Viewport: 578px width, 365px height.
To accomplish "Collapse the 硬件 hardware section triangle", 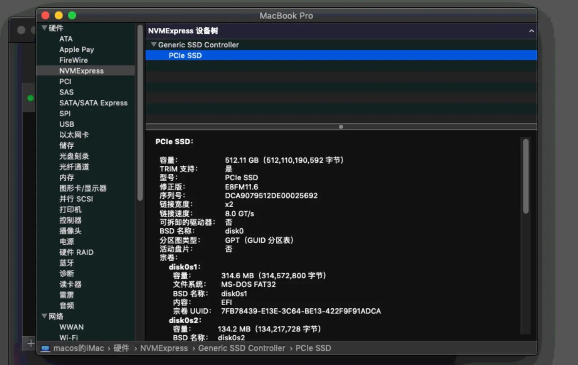I will 44,28.
